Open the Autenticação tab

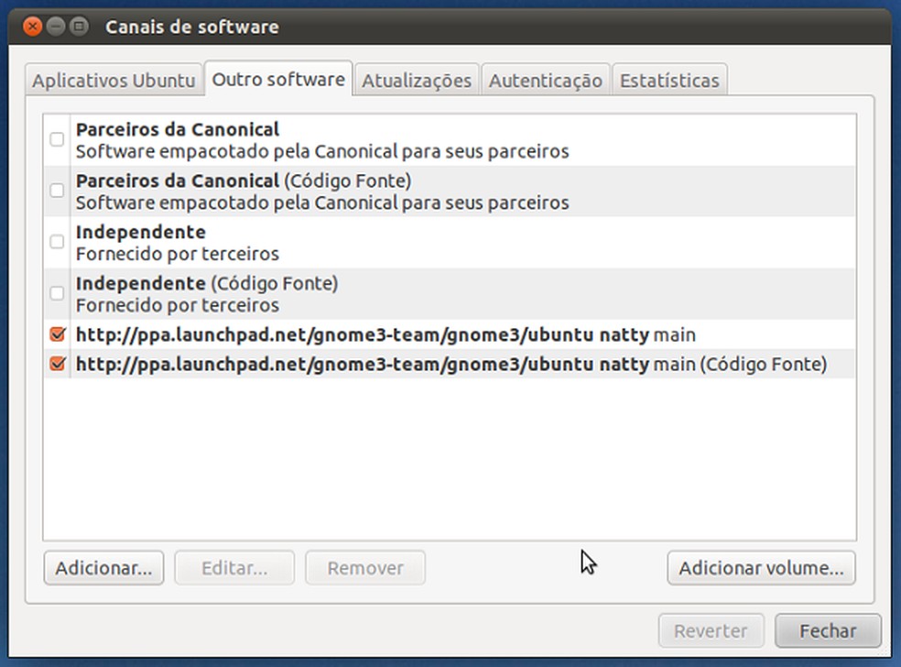pyautogui.click(x=546, y=81)
